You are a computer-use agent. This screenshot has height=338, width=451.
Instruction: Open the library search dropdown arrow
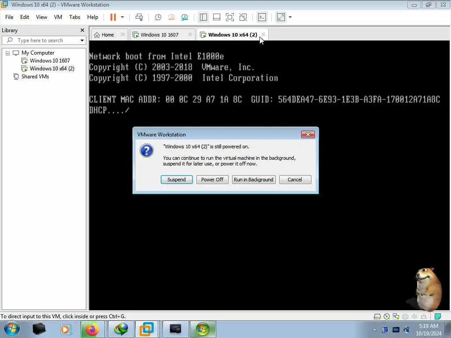82,40
